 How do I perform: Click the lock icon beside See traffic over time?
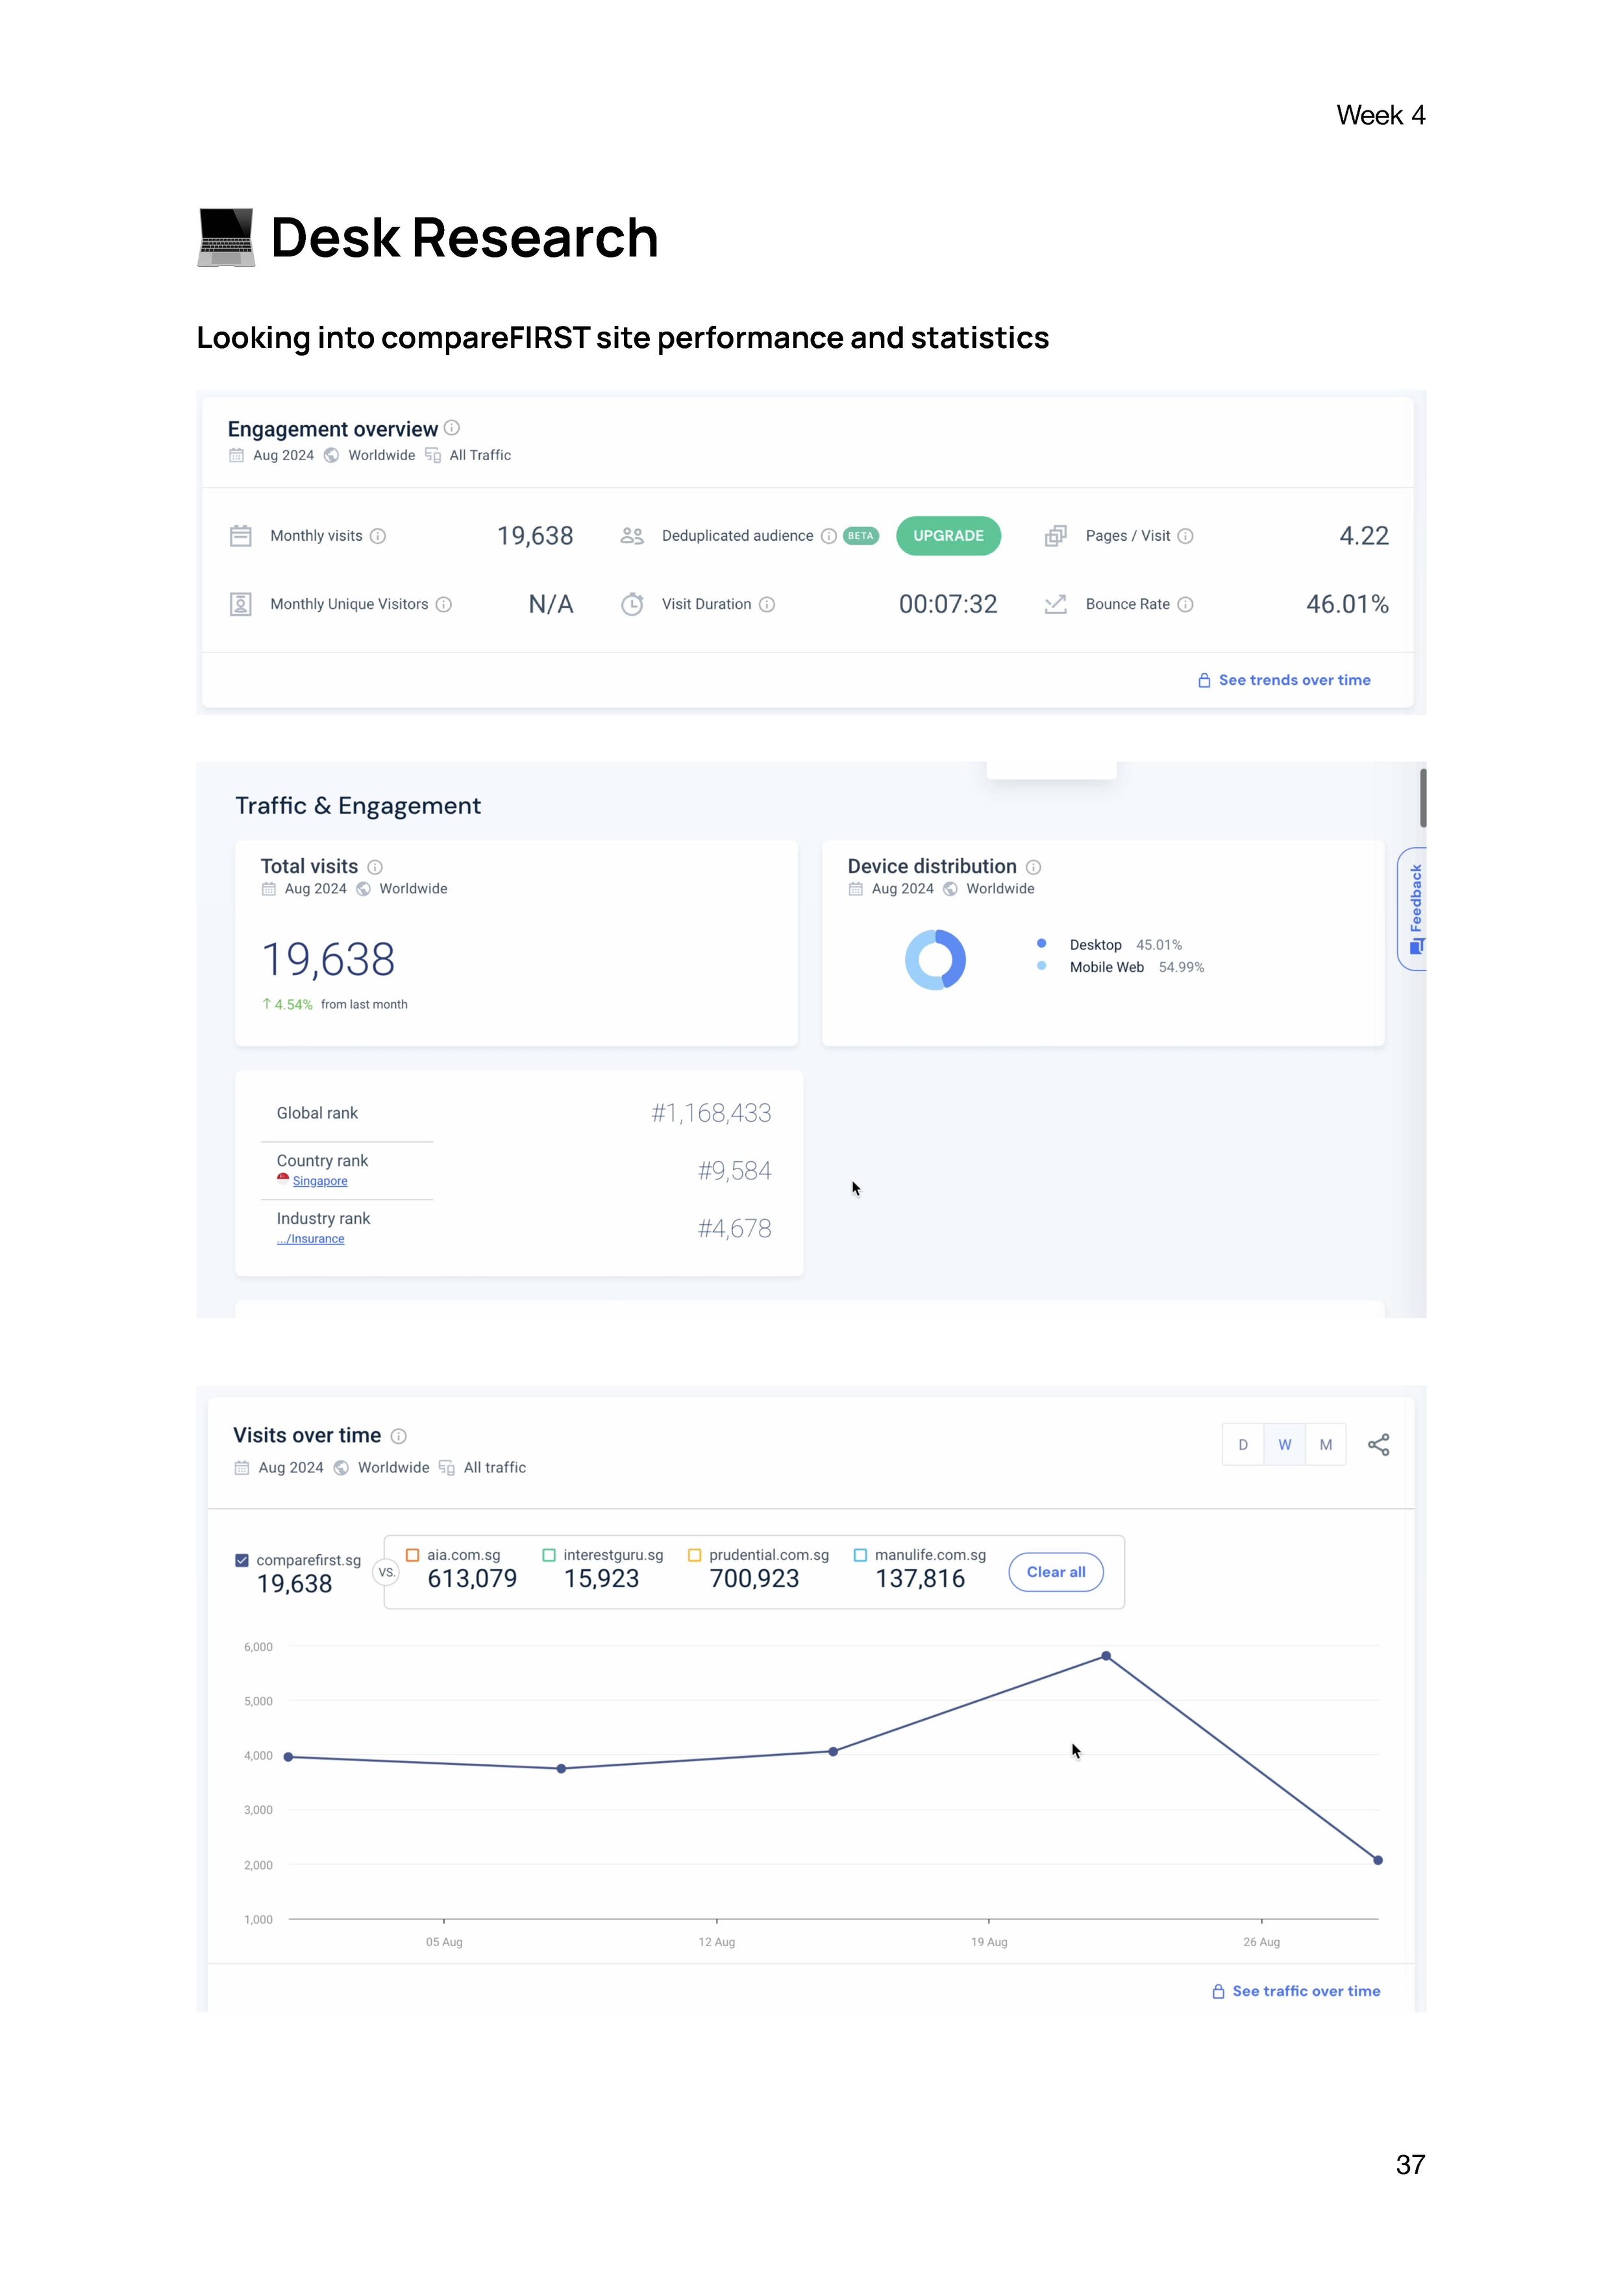pos(1218,1991)
